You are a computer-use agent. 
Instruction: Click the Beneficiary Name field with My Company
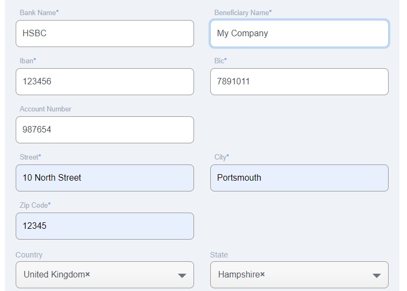[x=299, y=34]
